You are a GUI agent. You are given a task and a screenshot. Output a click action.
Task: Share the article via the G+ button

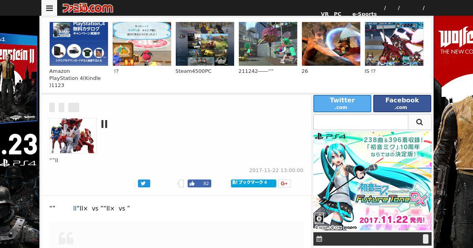point(285,183)
